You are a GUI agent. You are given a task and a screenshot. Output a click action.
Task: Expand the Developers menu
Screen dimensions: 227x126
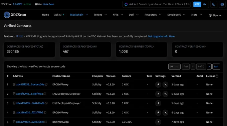pyautogui.click(x=176, y=15)
